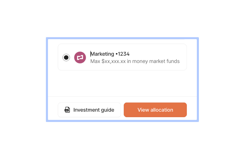
Task: Click the words money market funds
Action: pos(156,61)
